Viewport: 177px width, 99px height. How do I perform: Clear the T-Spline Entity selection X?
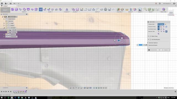tap(166, 24)
